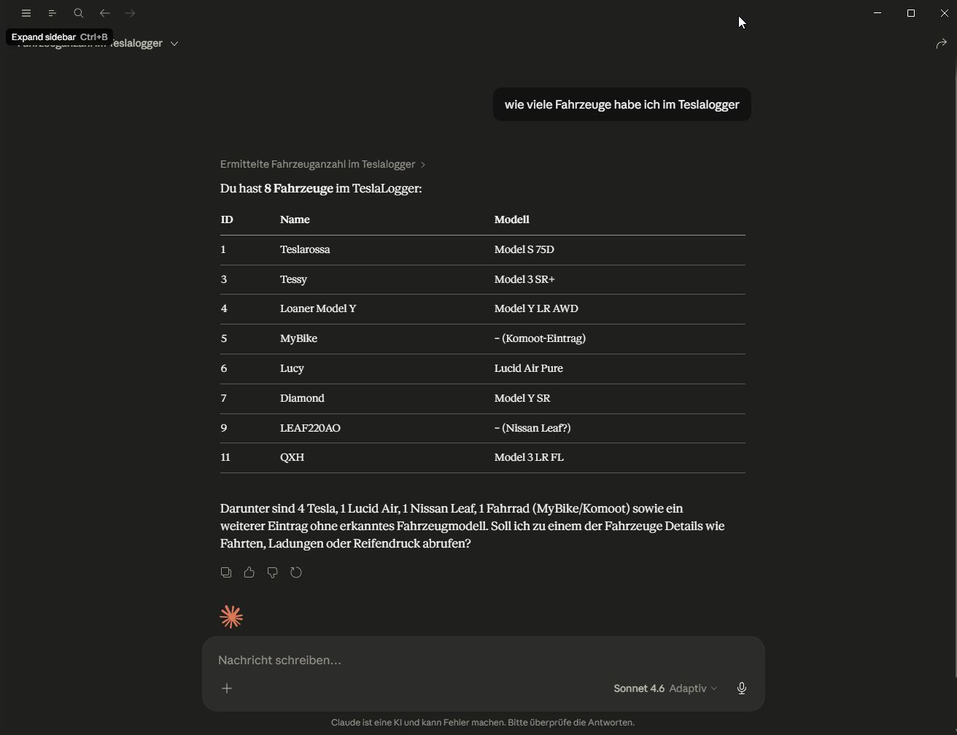Screen dimensions: 957x735
Task: Select the 'Lucy' name cell
Action: (292, 368)
